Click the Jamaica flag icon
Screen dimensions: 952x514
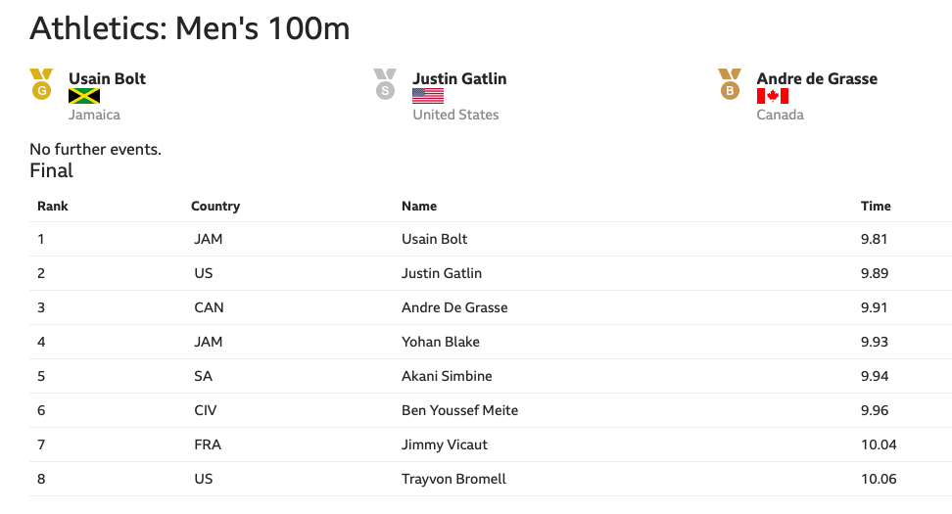click(x=84, y=96)
